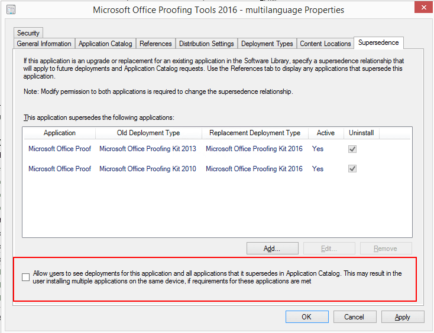
Task: Toggle Uninstall checkbox for Proofing Kit 2013
Action: click(352, 149)
